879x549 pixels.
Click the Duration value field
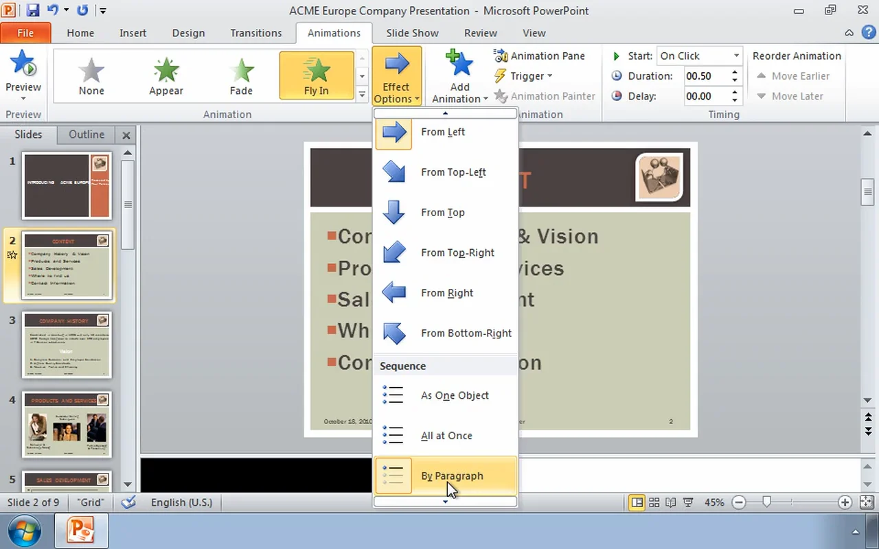705,76
